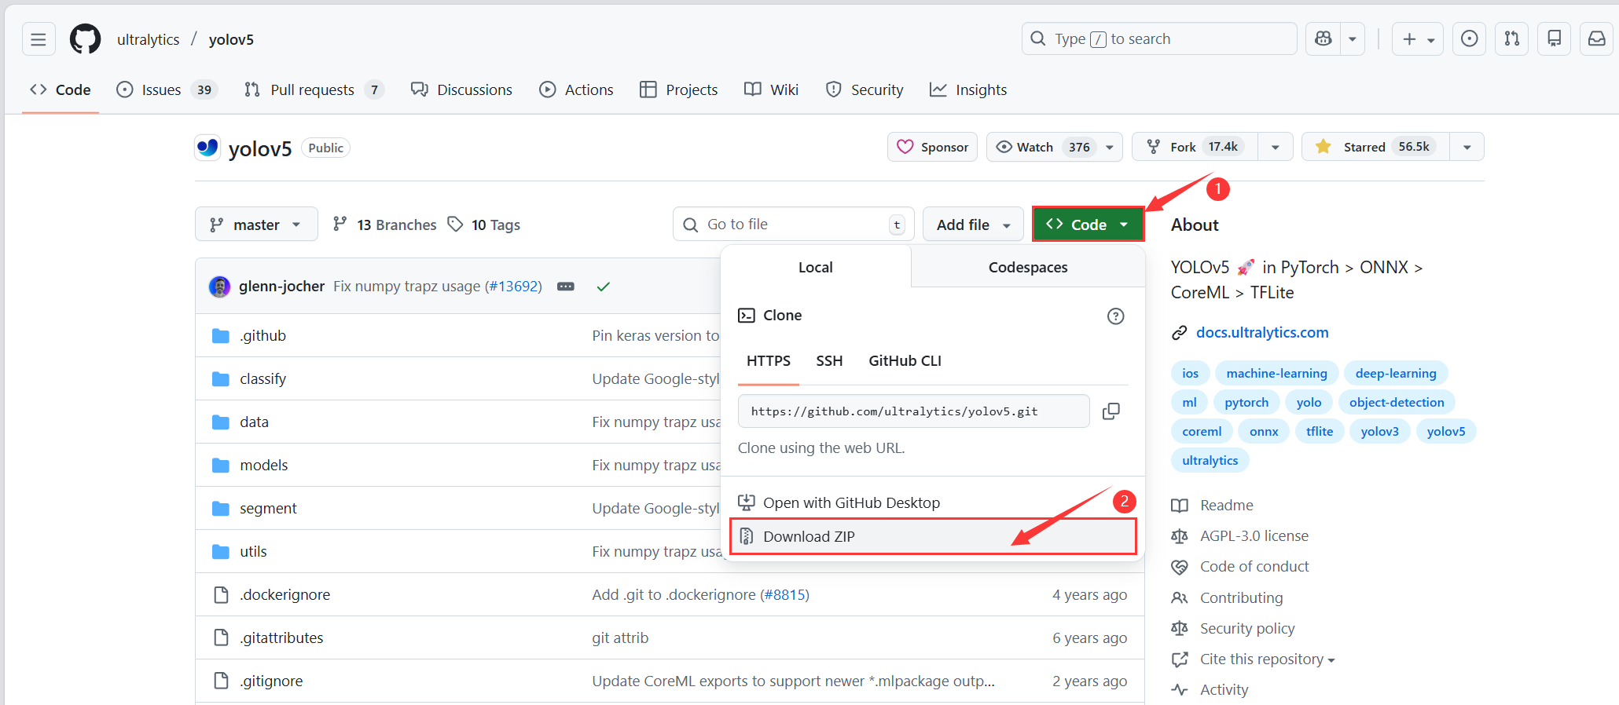Copy the HTTPS clone URL

1111,411
